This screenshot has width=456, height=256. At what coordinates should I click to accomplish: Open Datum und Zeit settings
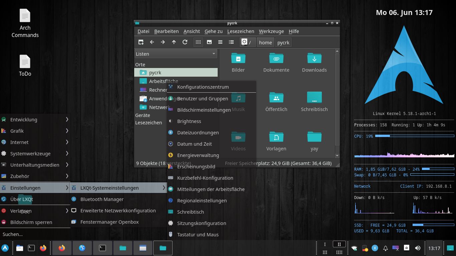pyautogui.click(x=211, y=144)
